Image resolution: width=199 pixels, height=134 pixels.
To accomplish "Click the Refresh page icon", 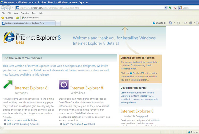I will [170, 7].
